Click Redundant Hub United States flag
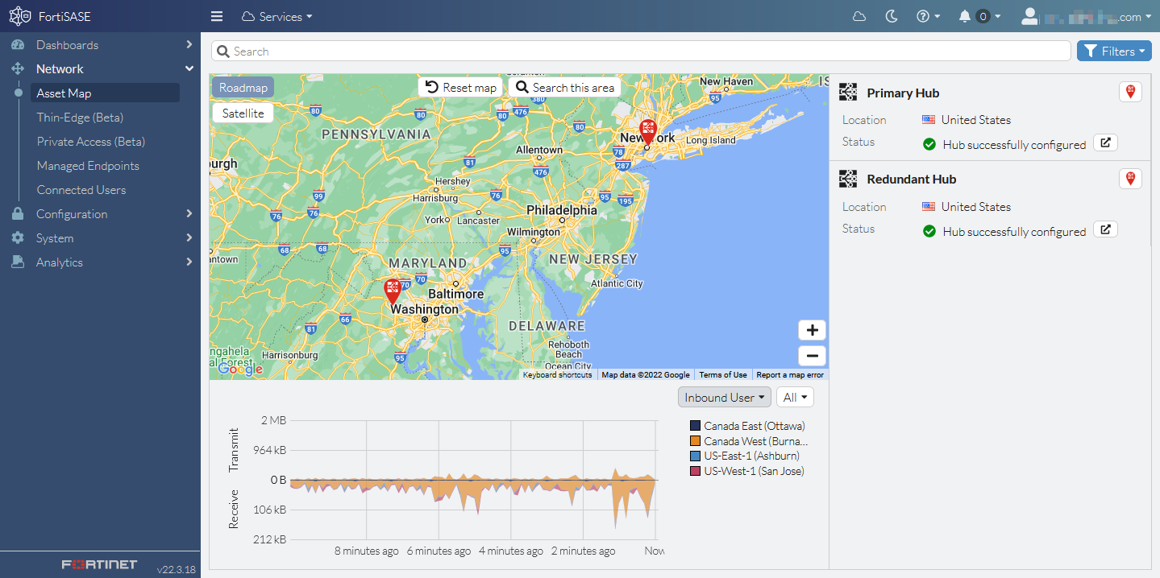The image size is (1160, 578). (929, 206)
